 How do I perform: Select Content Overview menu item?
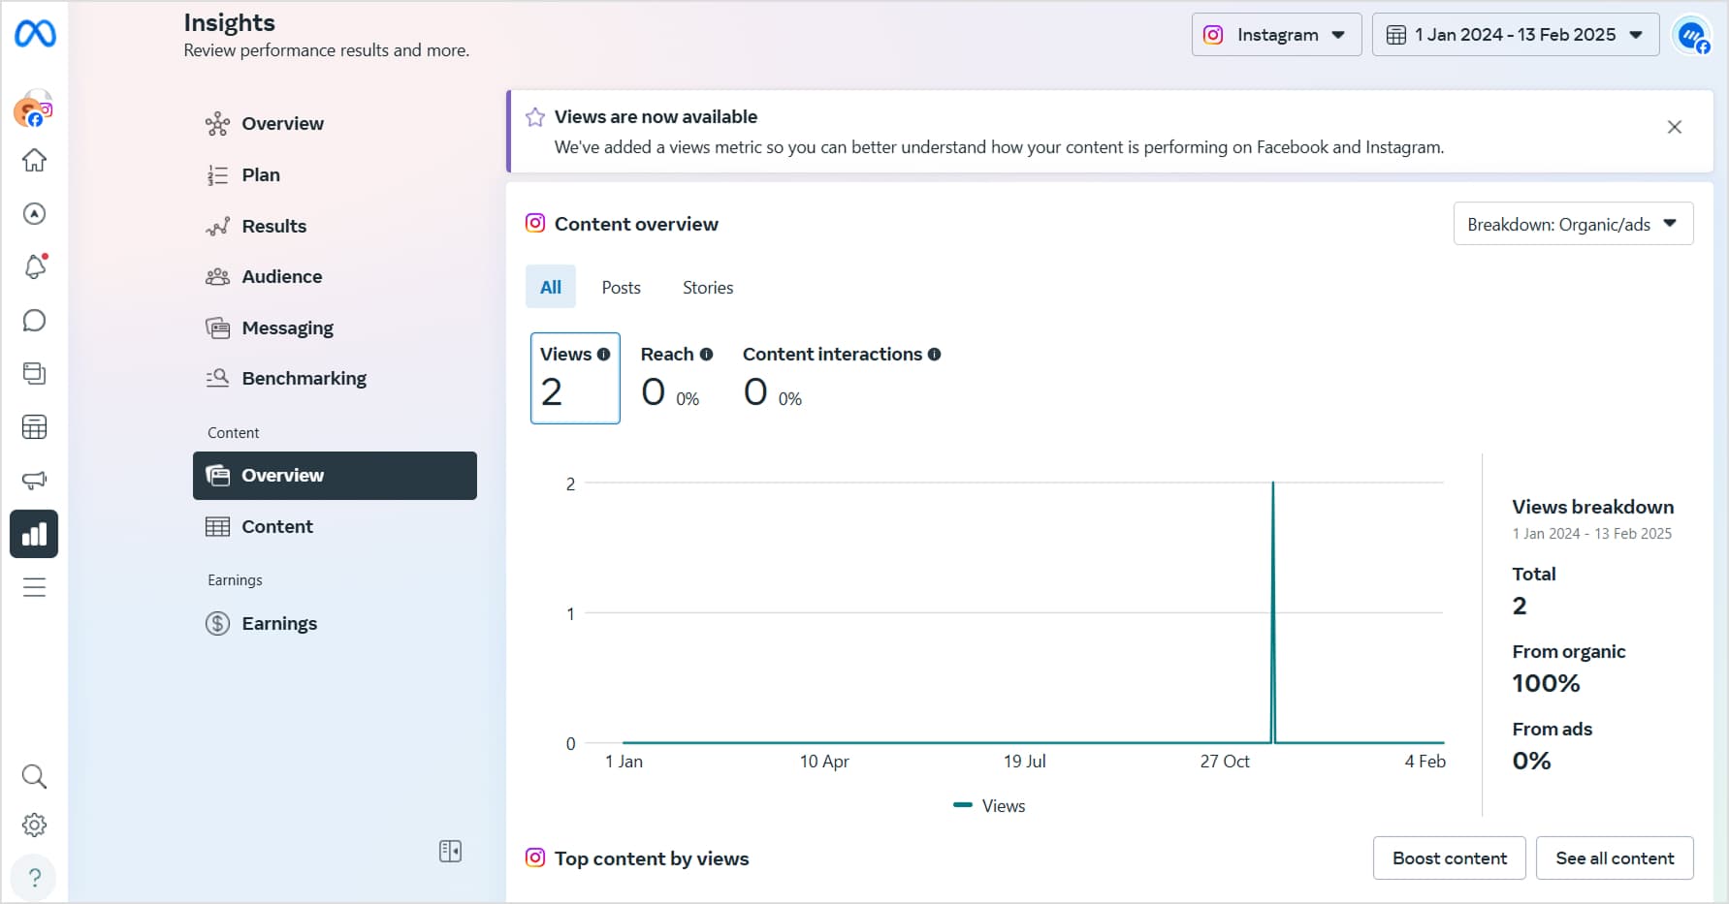[x=335, y=476]
